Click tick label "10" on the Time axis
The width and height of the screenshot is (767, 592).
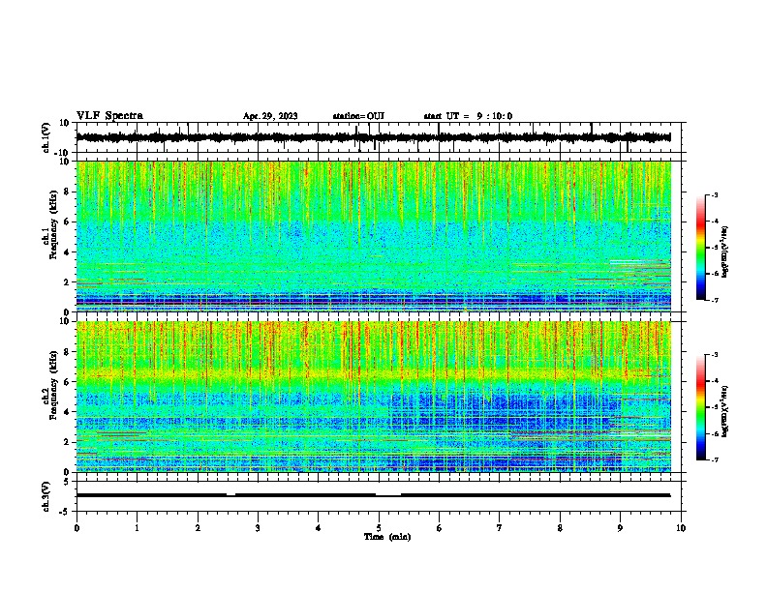pos(681,528)
